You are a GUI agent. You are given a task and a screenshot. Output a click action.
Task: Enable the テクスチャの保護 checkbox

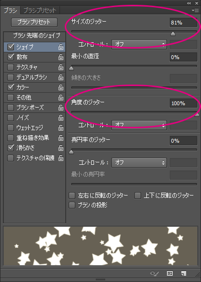(11, 158)
